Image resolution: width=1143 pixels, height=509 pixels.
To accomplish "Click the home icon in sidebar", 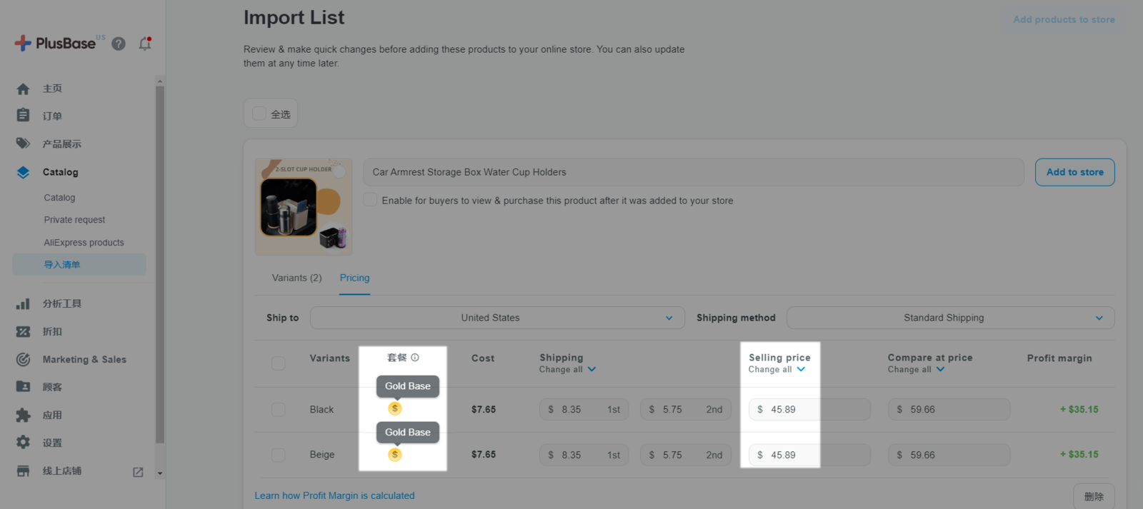I will click(23, 89).
